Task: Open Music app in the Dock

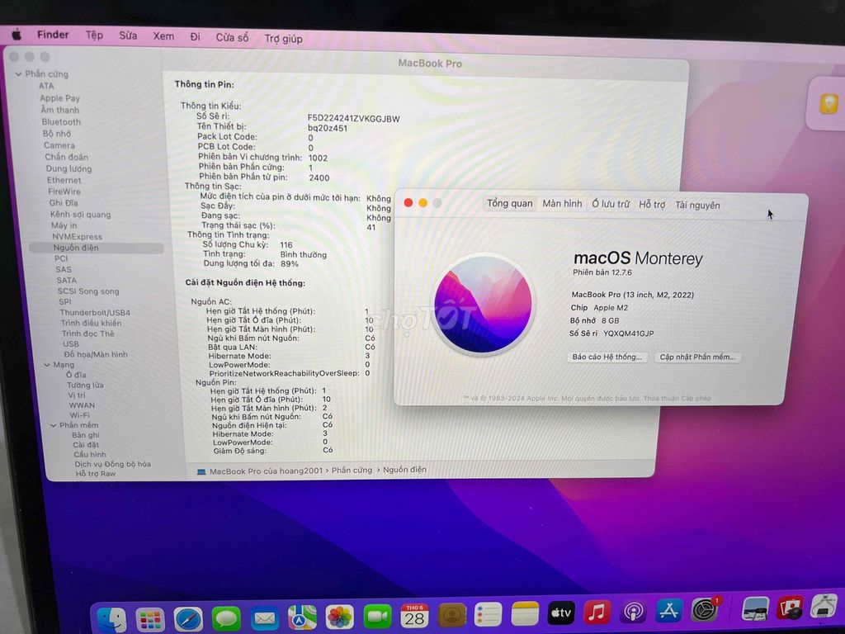Action: [x=597, y=612]
